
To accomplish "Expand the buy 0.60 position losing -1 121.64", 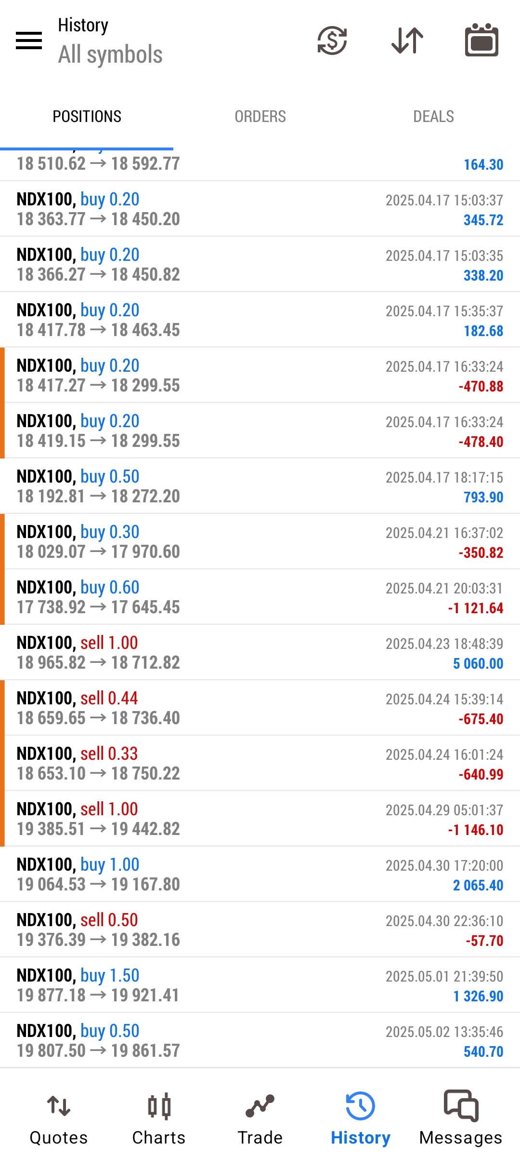I will coord(260,597).
